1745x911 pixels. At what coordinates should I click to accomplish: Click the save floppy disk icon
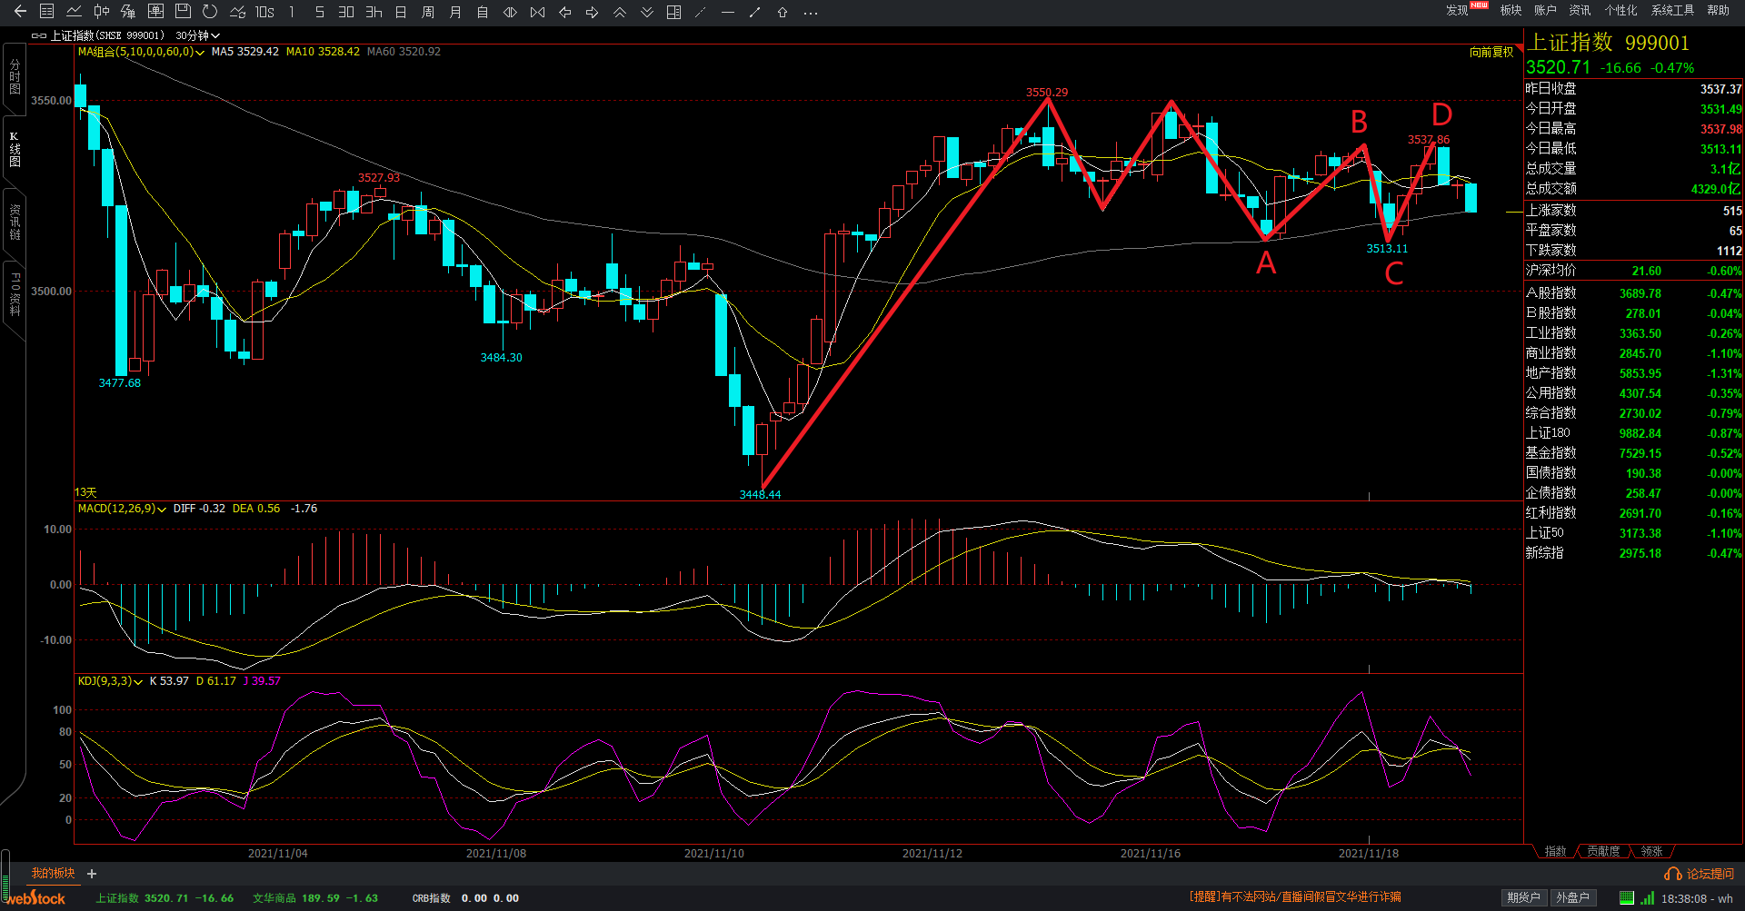[183, 12]
